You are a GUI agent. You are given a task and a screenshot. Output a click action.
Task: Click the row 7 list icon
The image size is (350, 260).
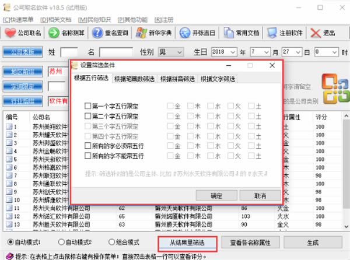pos(9,175)
